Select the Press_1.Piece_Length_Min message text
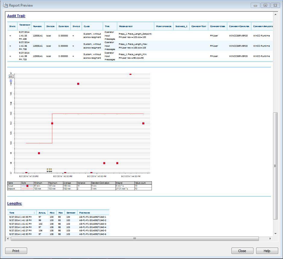Screen dimensions: 283x259 pos(133,56)
